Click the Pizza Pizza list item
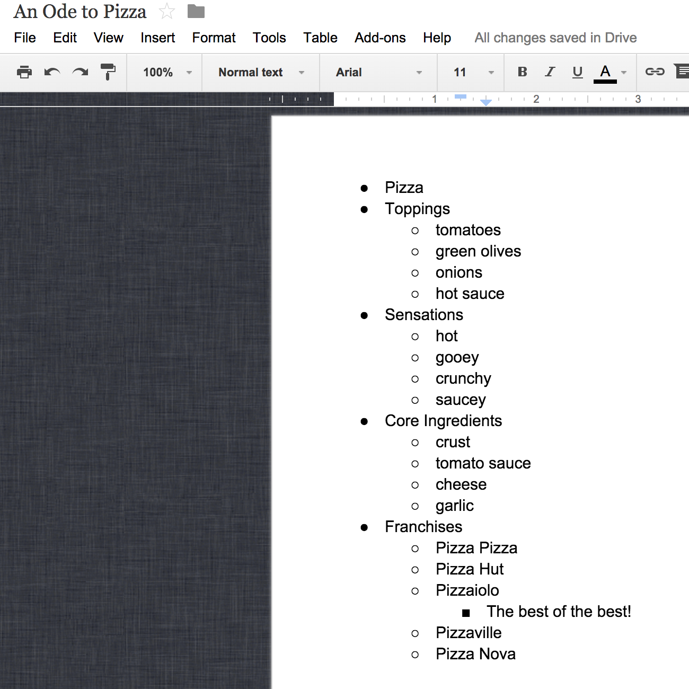 coord(476,548)
